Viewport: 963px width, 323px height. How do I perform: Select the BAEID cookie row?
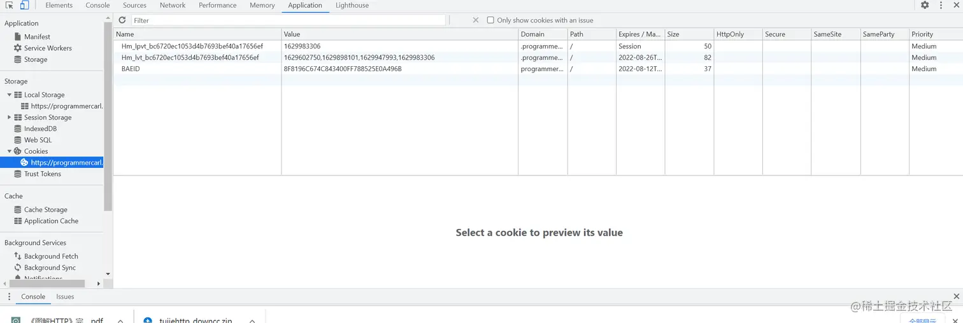[538, 69]
